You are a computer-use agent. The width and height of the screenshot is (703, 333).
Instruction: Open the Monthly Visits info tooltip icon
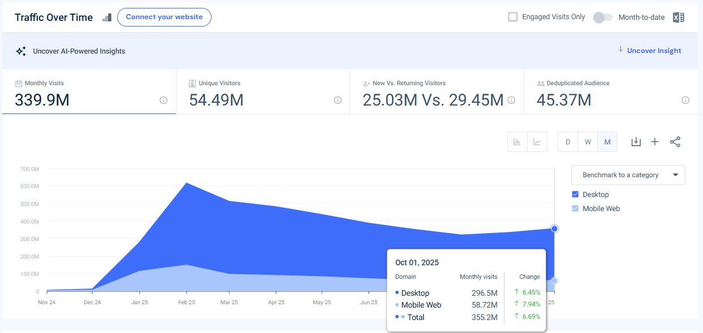click(163, 100)
